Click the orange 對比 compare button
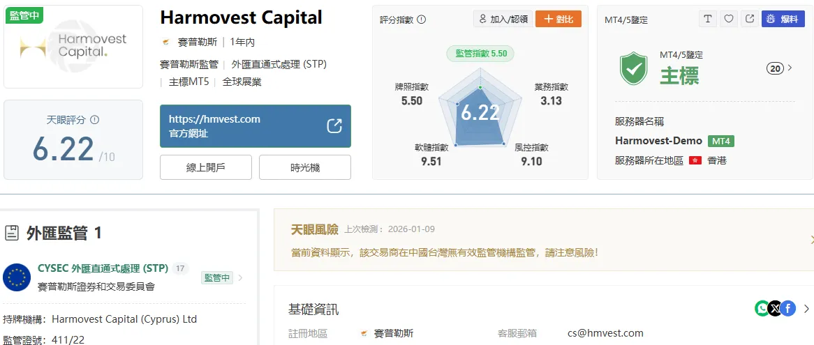 click(x=558, y=20)
